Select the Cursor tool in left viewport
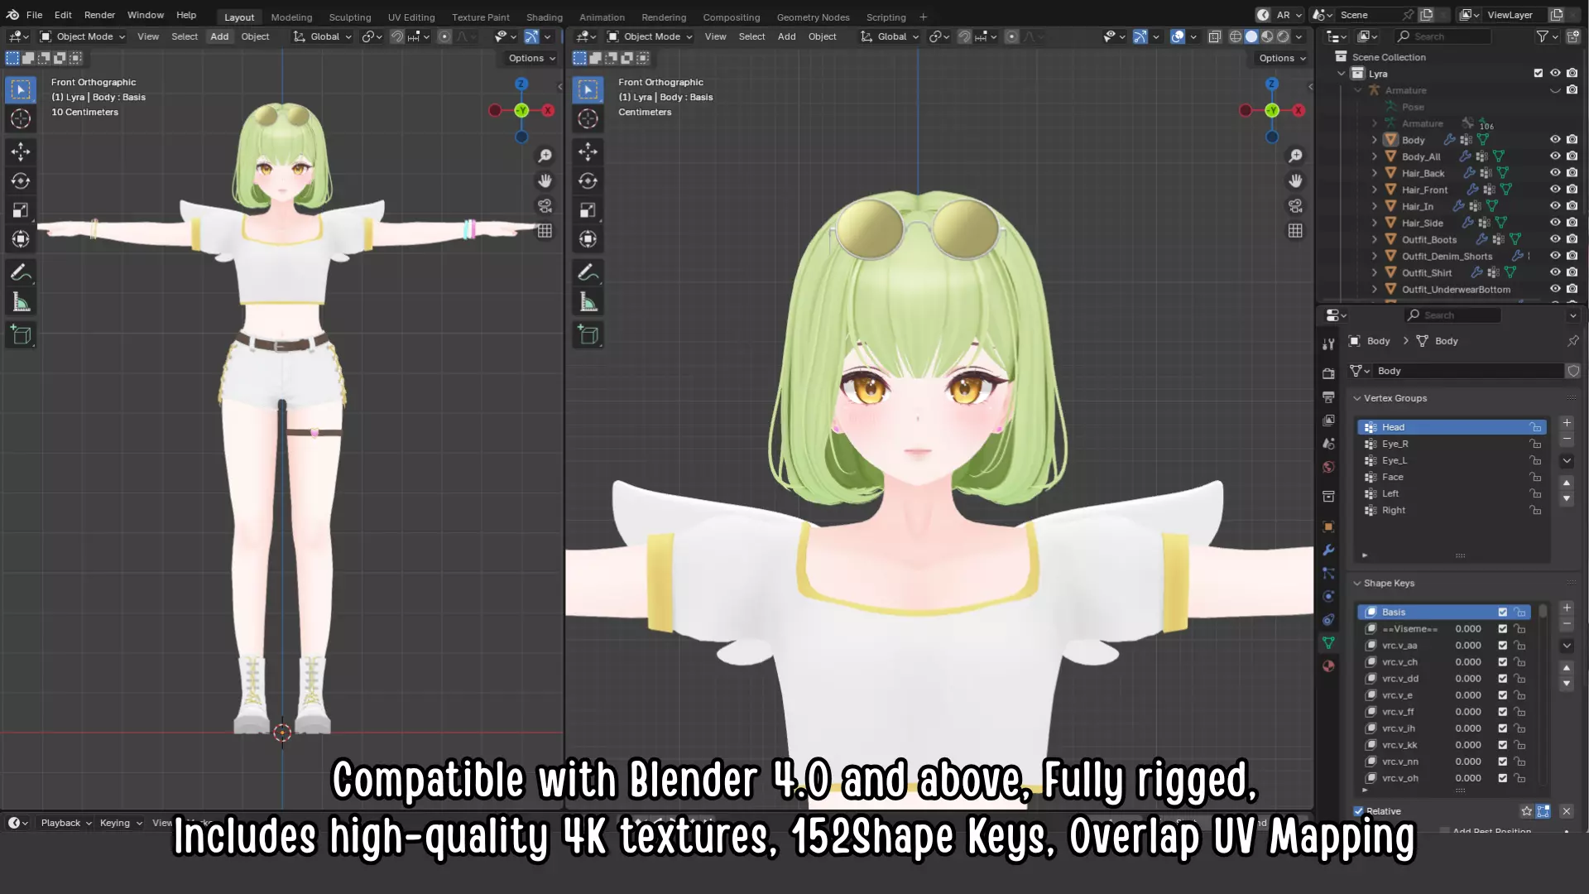The image size is (1589, 894). (21, 119)
